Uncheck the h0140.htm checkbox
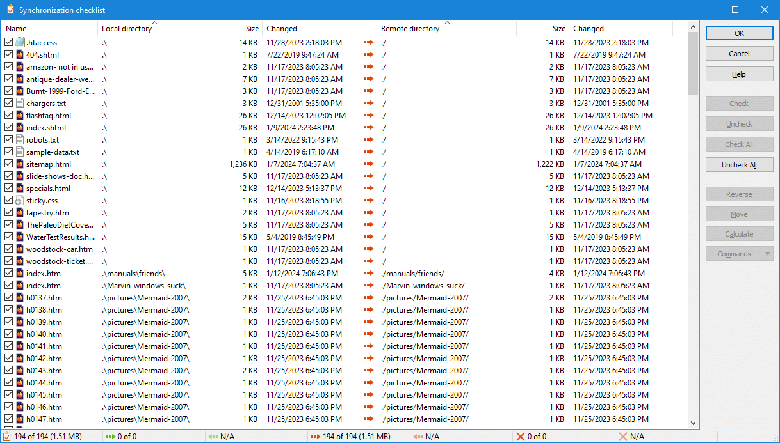The image size is (780, 443). pyautogui.click(x=8, y=334)
